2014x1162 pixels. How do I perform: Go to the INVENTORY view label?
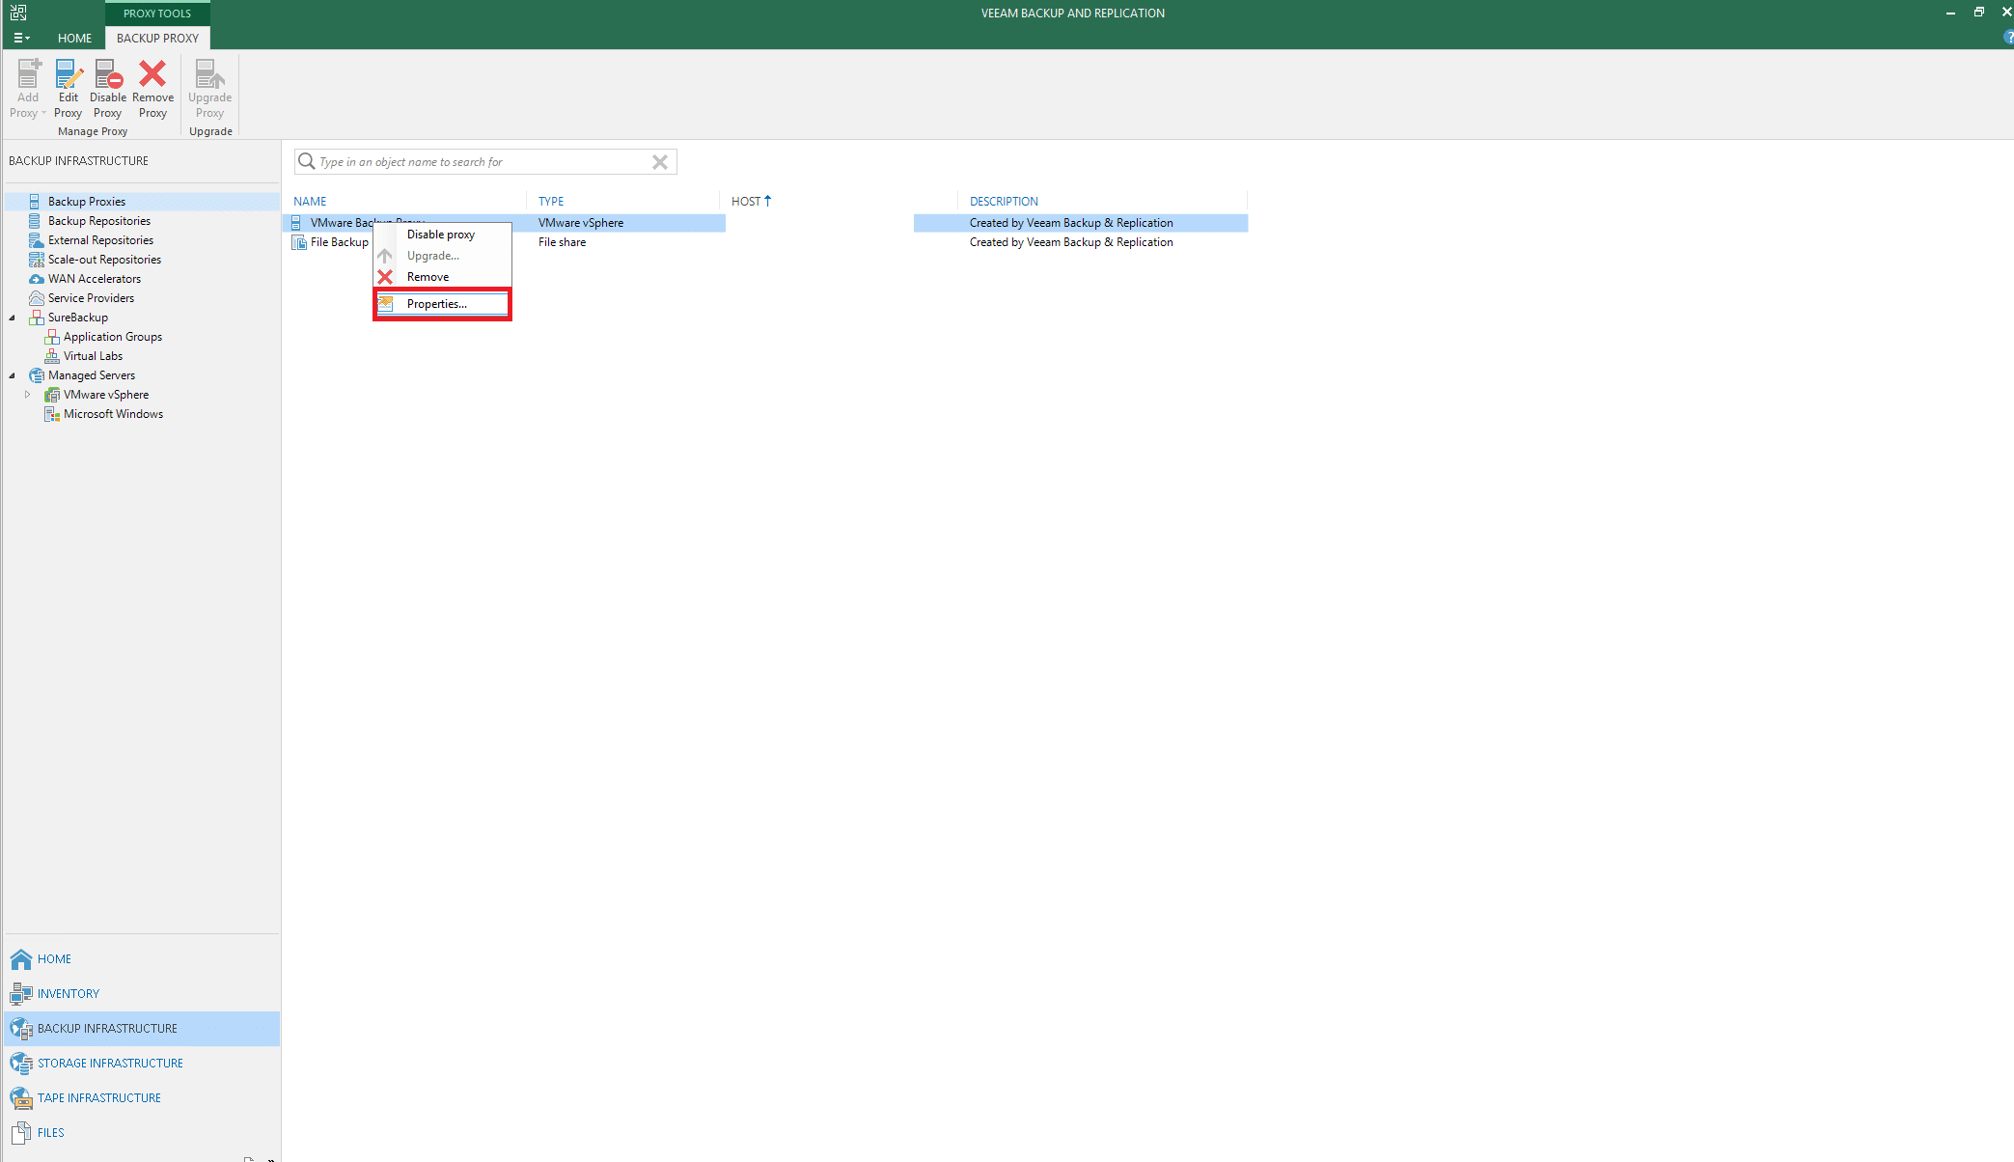(x=69, y=994)
